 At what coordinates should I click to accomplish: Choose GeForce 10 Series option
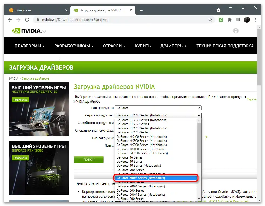pos(156,162)
